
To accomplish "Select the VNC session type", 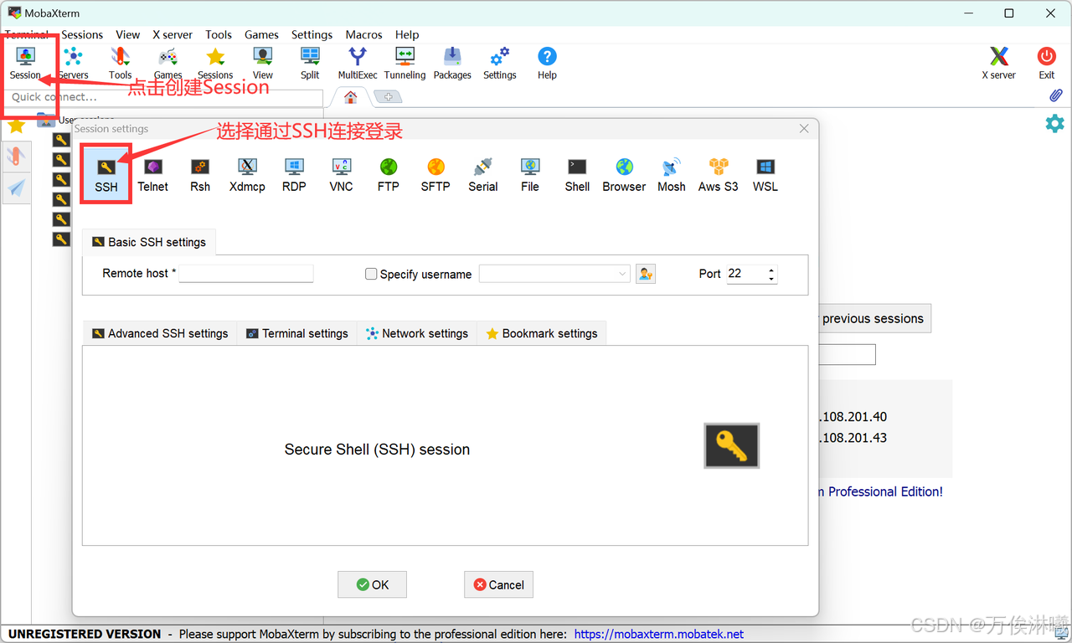I will (x=341, y=174).
